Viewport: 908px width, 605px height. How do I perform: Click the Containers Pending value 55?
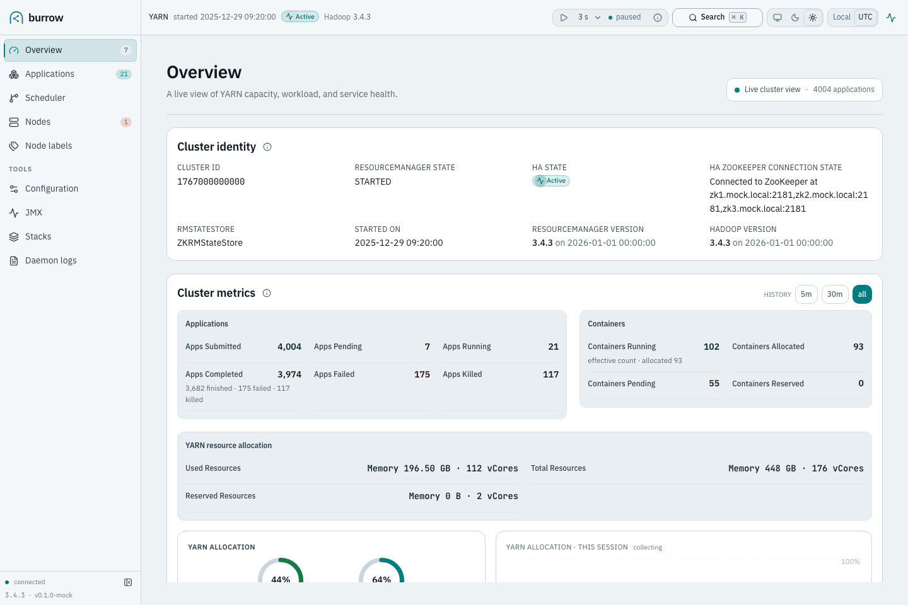(x=714, y=383)
